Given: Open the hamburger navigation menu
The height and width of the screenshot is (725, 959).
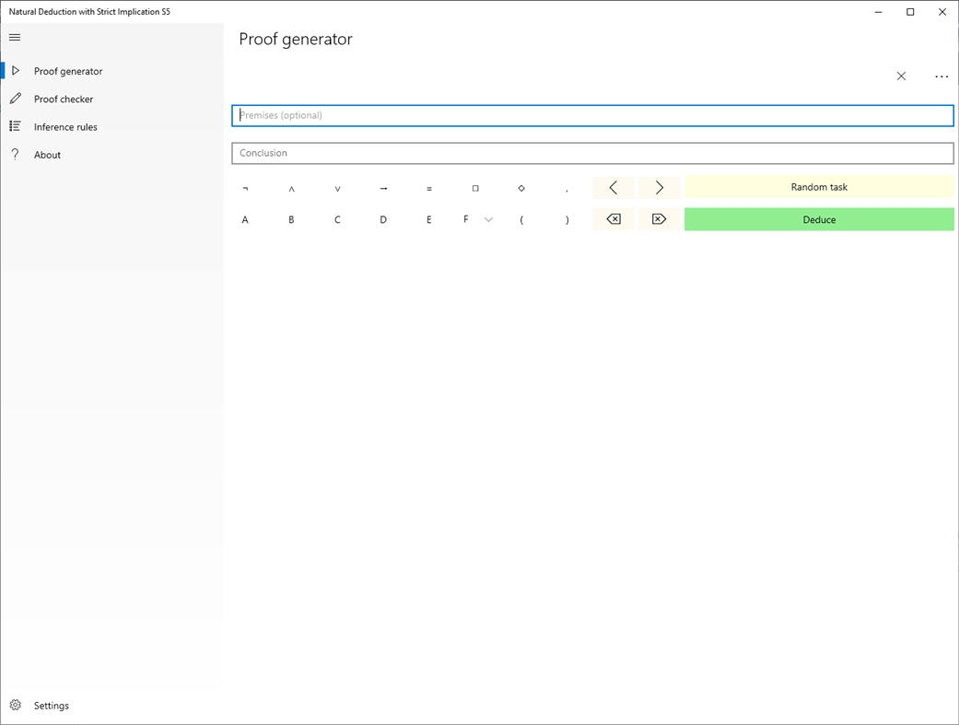Looking at the screenshot, I should tap(15, 38).
